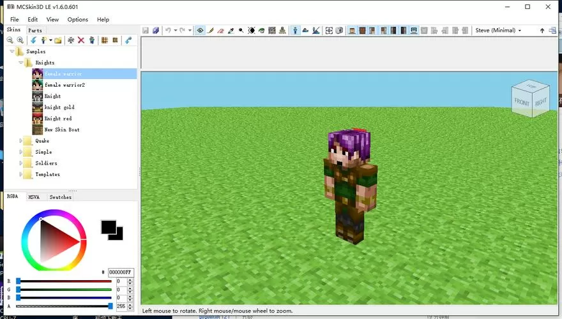The width and height of the screenshot is (562, 319).
Task: Click the clone skin character icon
Action: pos(92,40)
